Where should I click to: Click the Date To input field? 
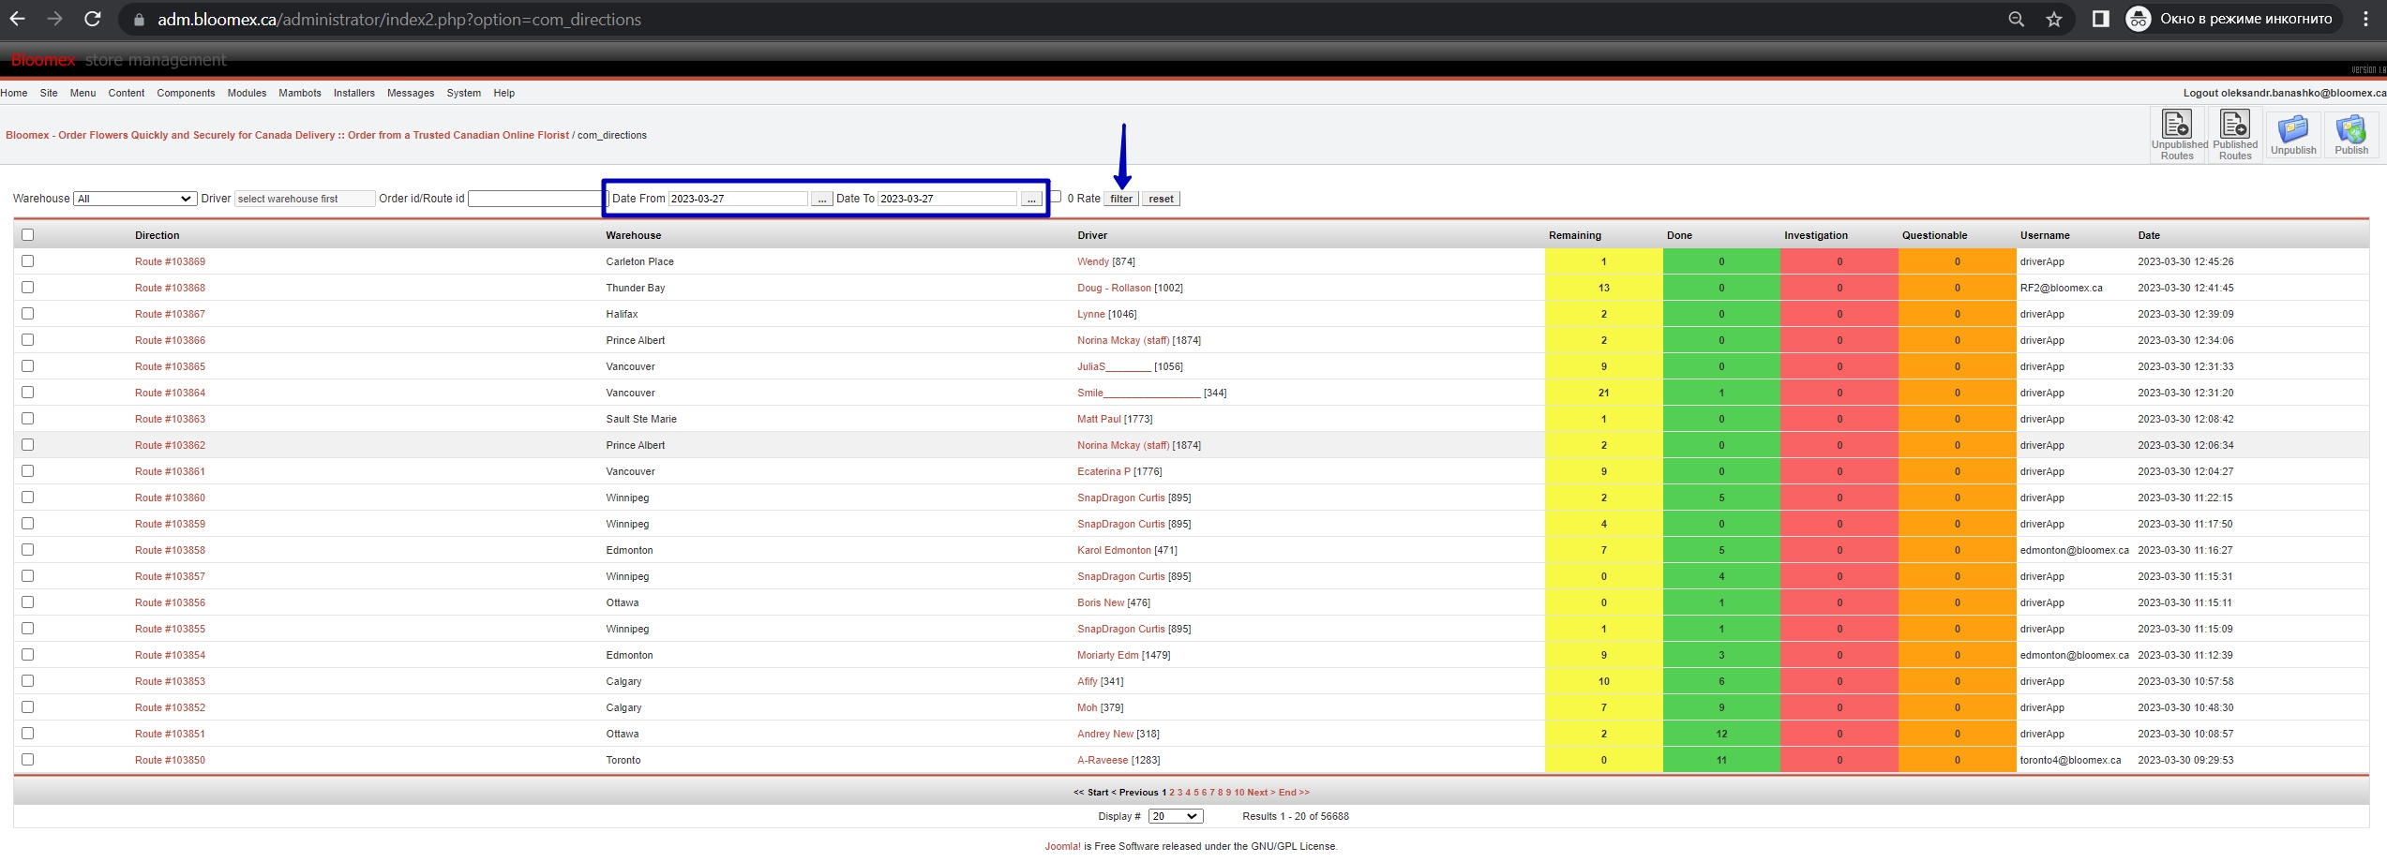click(x=947, y=199)
